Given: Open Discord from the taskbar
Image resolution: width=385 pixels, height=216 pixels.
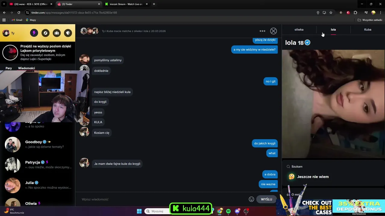Looking at the screenshot, I should pos(237,211).
